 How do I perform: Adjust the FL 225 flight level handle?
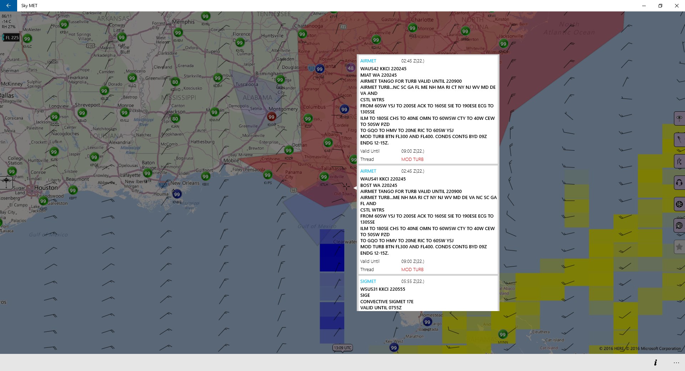(11, 37)
